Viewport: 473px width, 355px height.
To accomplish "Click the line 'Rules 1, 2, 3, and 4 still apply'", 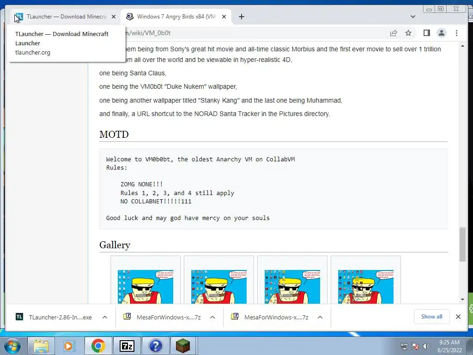I will [177, 193].
